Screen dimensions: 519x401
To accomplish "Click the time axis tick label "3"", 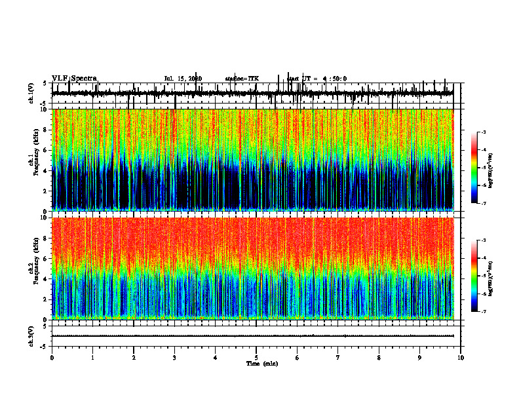I will pyautogui.click(x=174, y=358).
